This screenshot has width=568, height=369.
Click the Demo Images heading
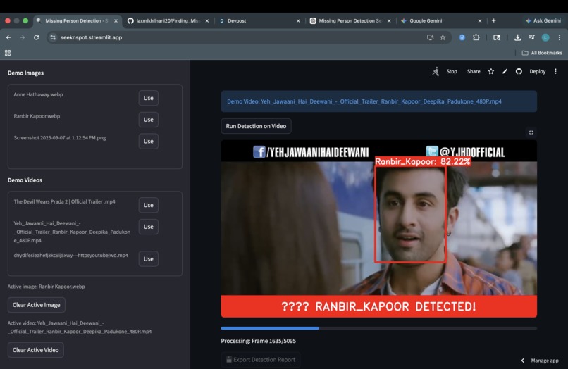pos(25,73)
